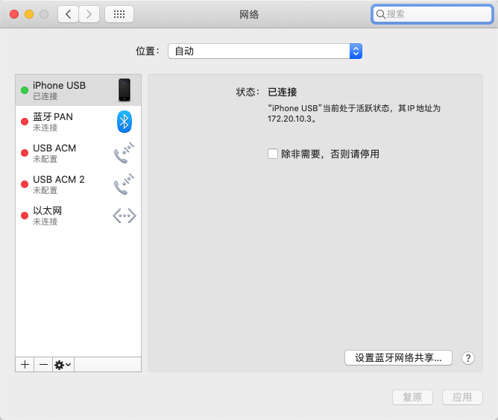This screenshot has height=420, width=498.
Task: Toggle the 除非需要，否则请停用 checkbox
Action: coord(273,154)
